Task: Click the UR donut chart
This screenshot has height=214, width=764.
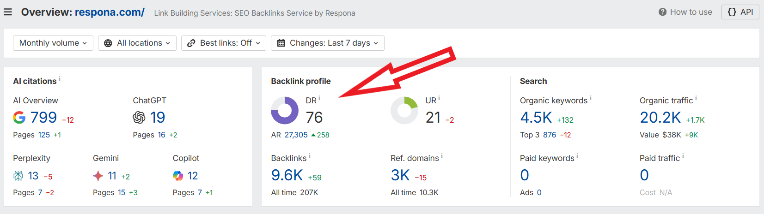Action: tap(404, 111)
